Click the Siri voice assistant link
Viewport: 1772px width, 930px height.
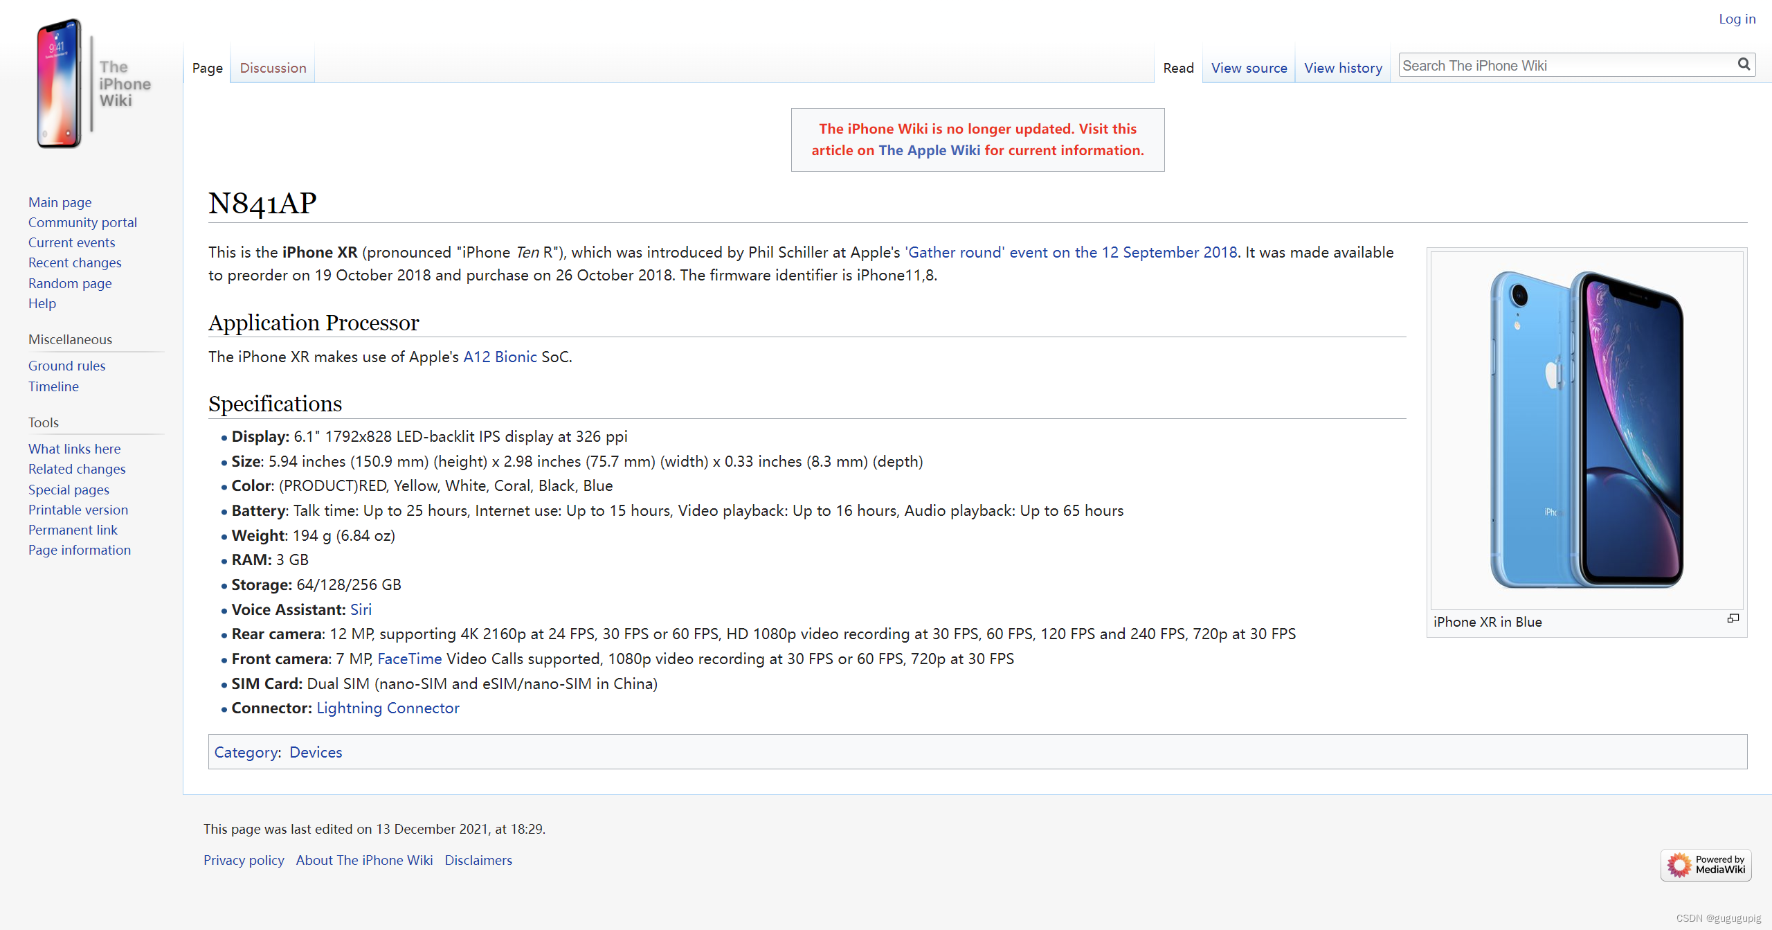(x=361, y=609)
